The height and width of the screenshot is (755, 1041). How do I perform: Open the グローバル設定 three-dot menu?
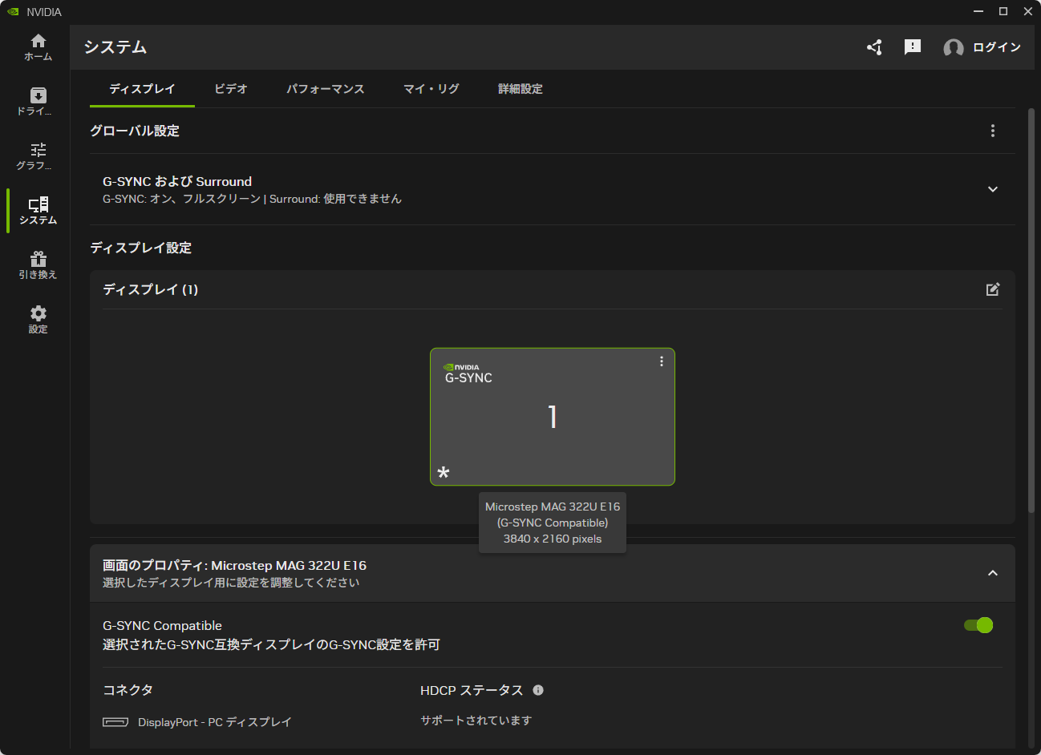tap(993, 131)
